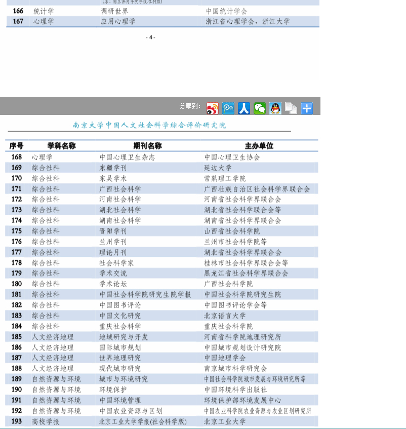Viewport: 406px width, 429px height.
Task: Select journal "北京工业大学学报(社会科学版)"
Action: 143,421
